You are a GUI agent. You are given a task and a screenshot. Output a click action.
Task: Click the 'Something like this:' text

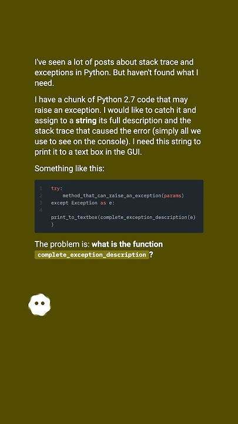pyautogui.click(x=69, y=168)
